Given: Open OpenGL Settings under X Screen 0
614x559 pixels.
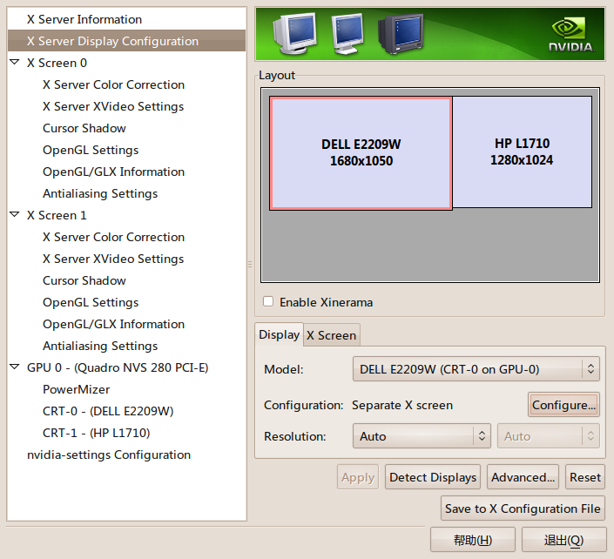Looking at the screenshot, I should (x=91, y=150).
